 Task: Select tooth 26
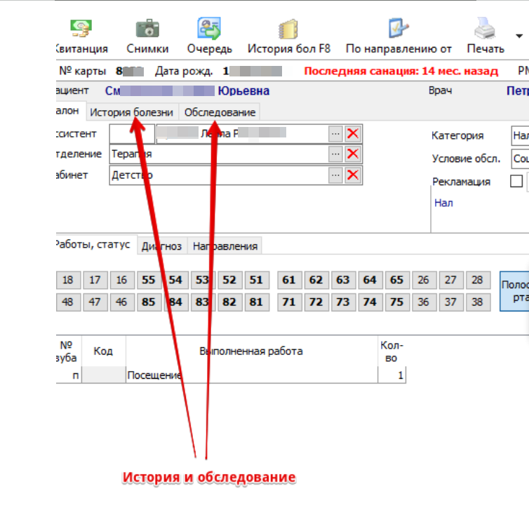pos(424,280)
